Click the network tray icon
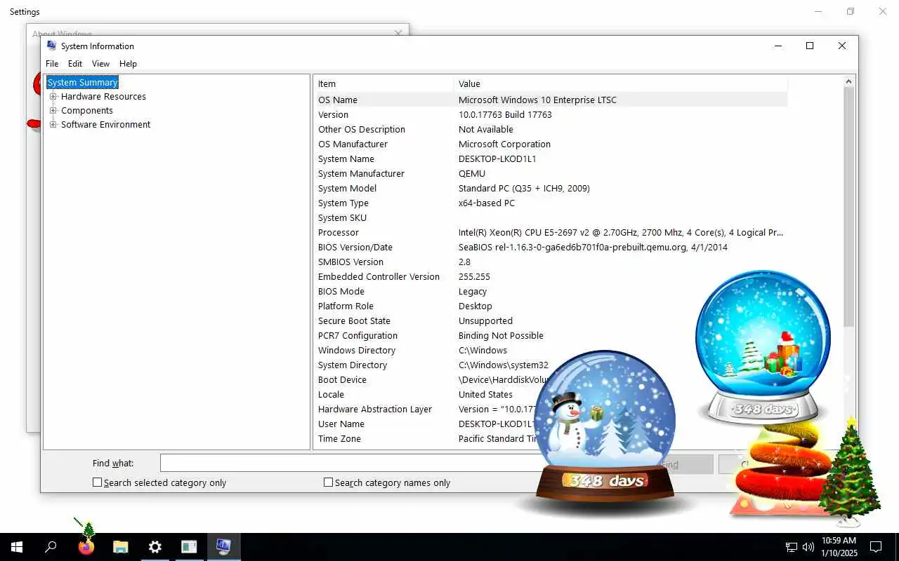 pyautogui.click(x=791, y=547)
